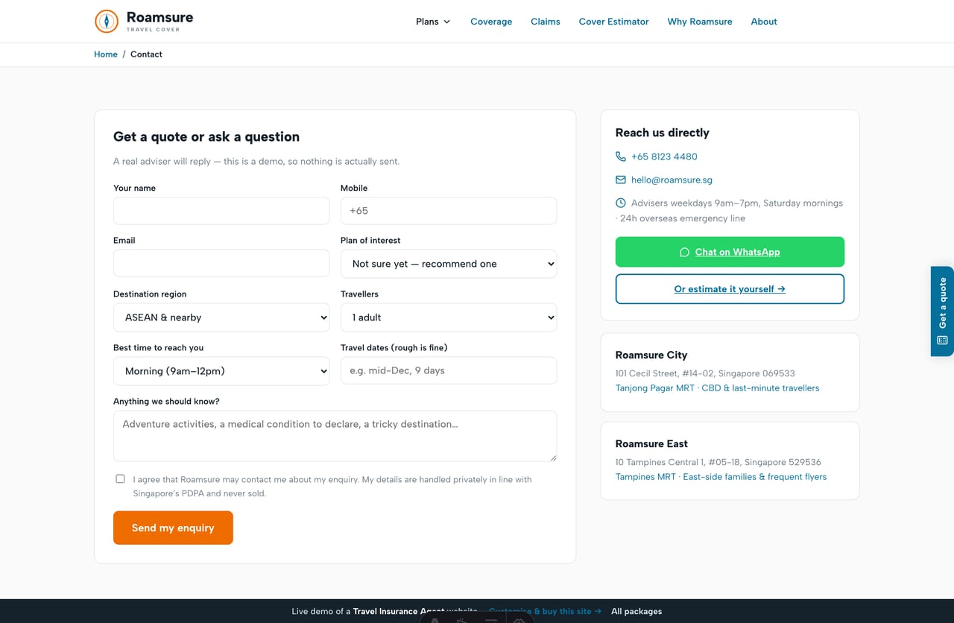Click the Roamsure City heading
The image size is (954, 623).
[651, 355]
